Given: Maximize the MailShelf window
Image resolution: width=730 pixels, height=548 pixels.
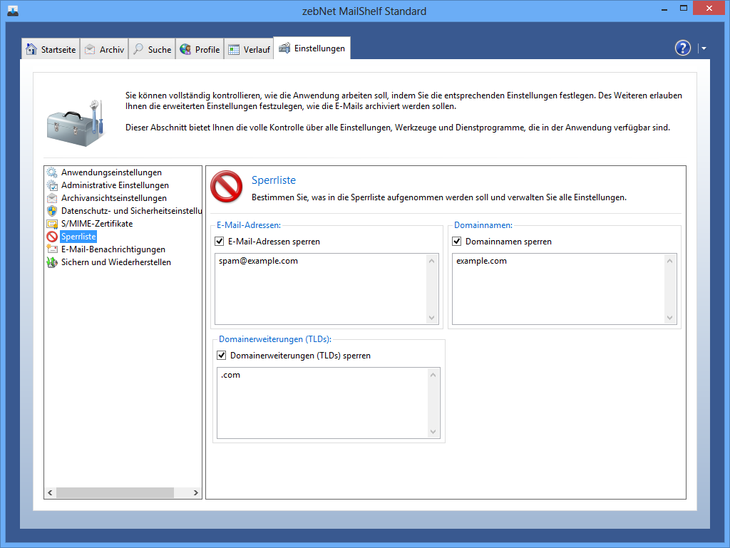Looking at the screenshot, I should click(684, 9).
